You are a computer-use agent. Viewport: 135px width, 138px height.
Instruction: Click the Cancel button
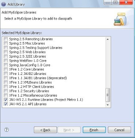[119, 130]
